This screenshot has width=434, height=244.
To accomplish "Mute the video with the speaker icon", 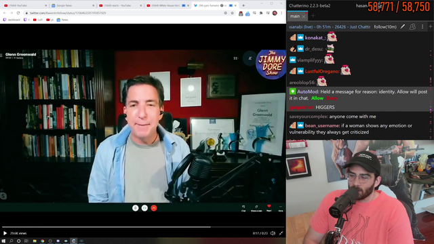I will tap(273, 233).
